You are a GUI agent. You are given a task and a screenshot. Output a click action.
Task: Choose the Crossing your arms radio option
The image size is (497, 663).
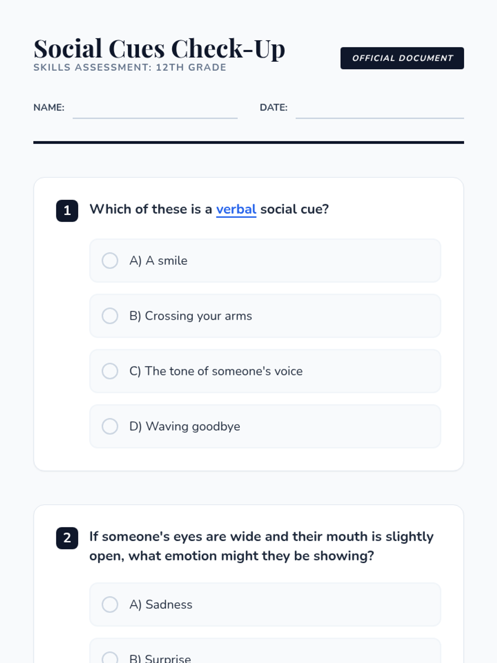pos(110,316)
